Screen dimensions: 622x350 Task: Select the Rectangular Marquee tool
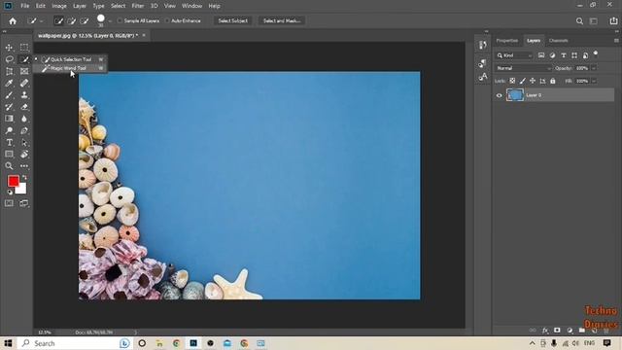[24, 48]
